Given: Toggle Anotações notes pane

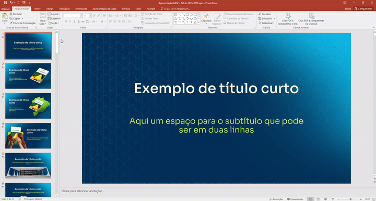Looking at the screenshot, I should pyautogui.click(x=276, y=199).
